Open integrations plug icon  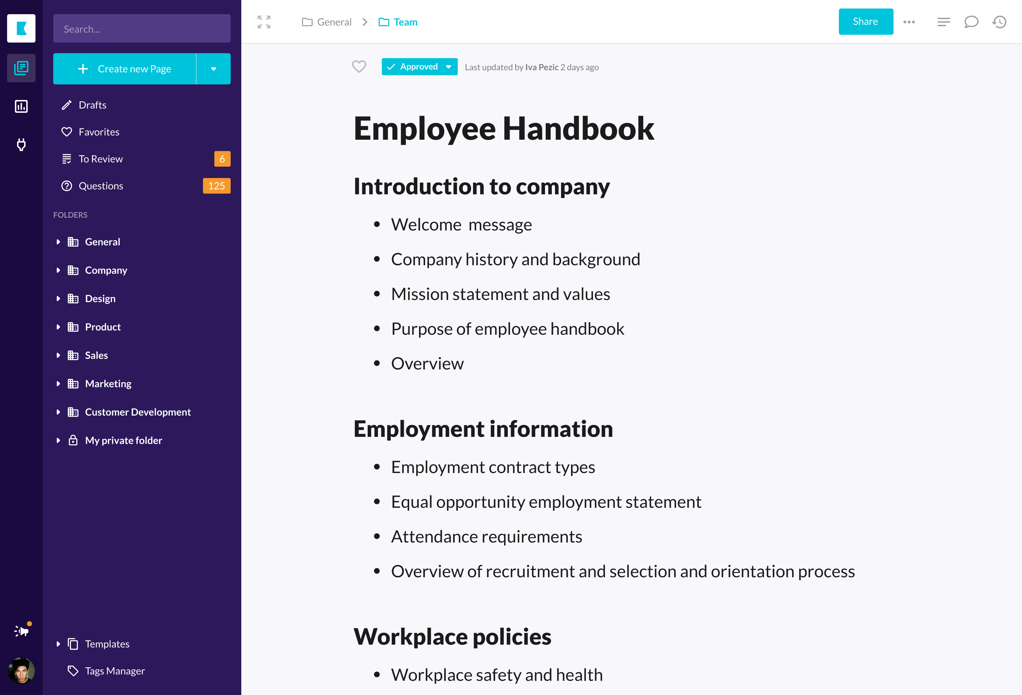[x=21, y=145]
